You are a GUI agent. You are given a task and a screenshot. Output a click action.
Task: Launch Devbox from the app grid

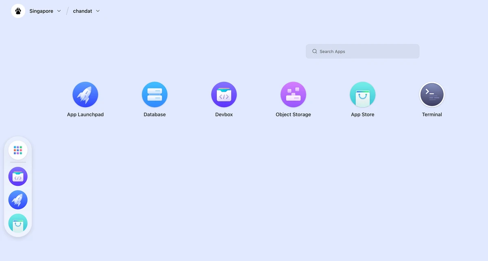coord(224,95)
